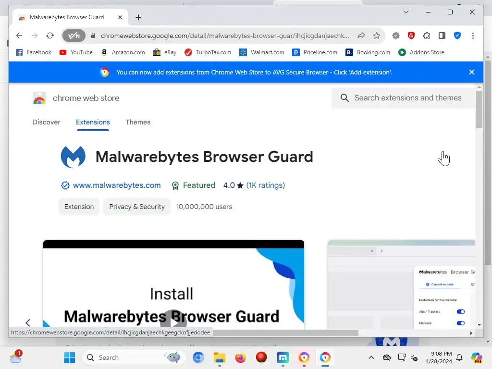Screen dimensions: 492x369
Task: Open the Addons Store bookmark
Action: 421,52
